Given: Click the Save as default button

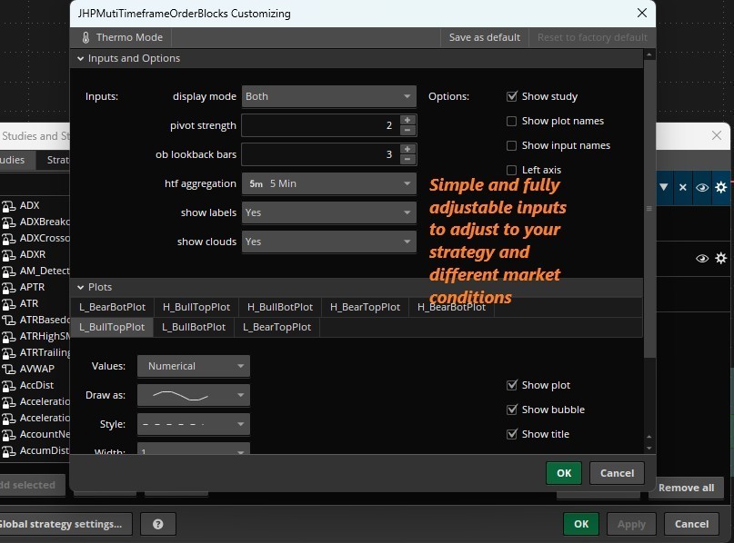Looking at the screenshot, I should 485,37.
